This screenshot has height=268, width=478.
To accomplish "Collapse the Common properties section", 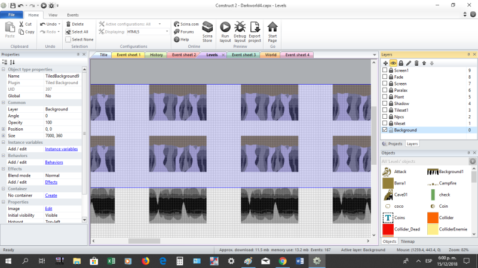I will click(4, 103).
